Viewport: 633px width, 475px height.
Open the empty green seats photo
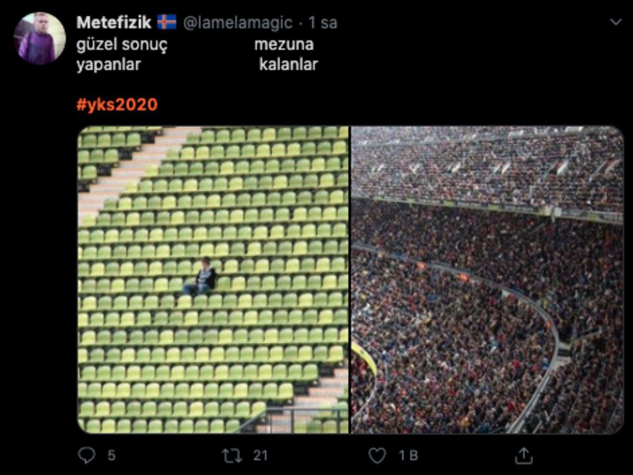pos(213,280)
